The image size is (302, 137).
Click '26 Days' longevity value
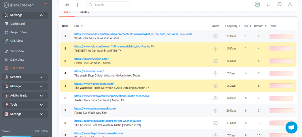[x=231, y=111]
